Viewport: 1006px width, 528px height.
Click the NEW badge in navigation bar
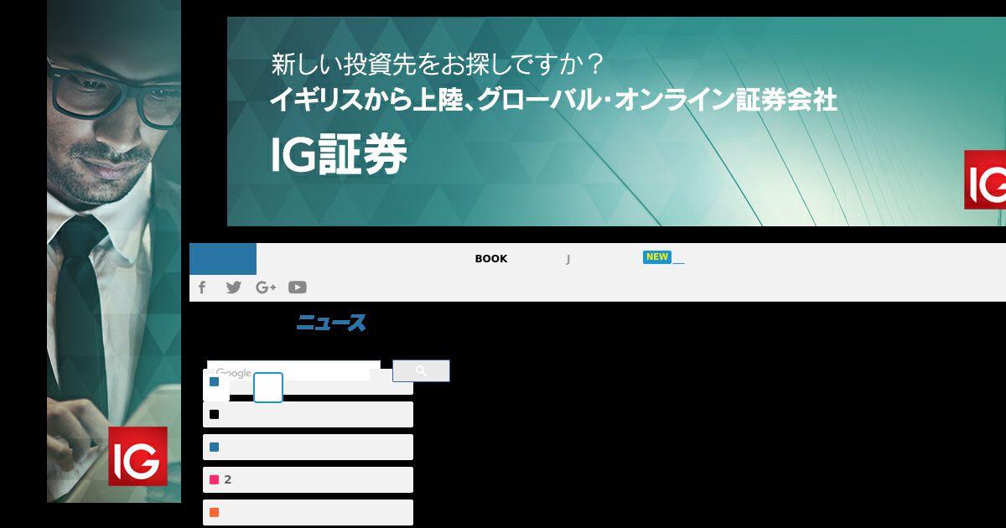click(x=657, y=257)
